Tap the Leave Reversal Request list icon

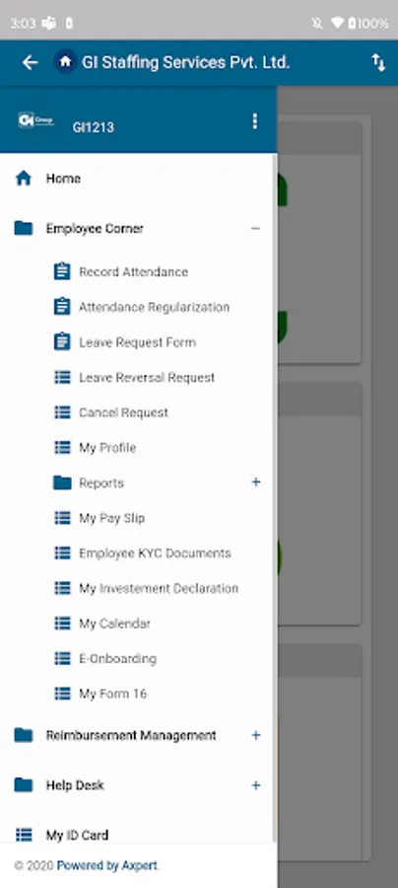click(62, 377)
